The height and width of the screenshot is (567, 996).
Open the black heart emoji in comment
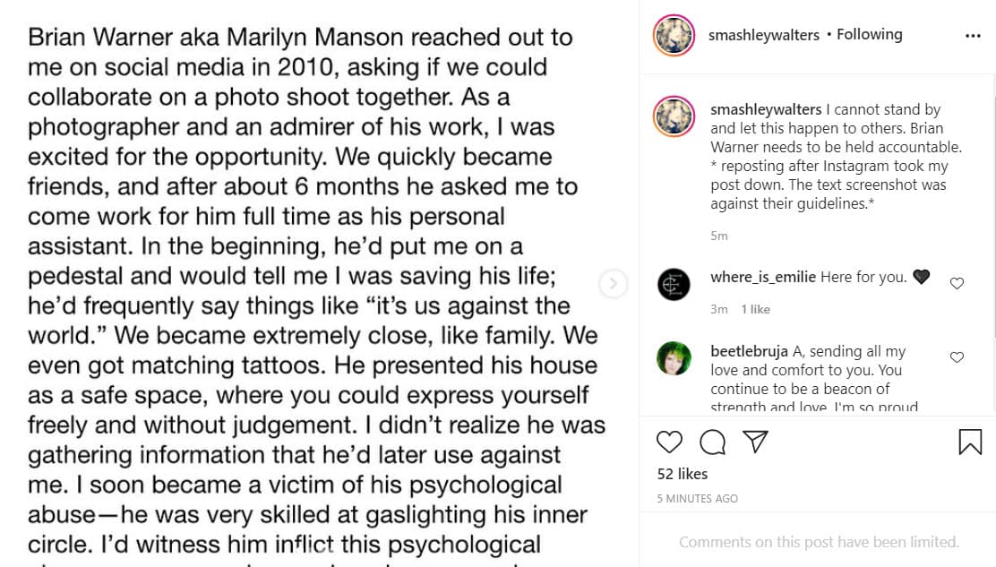tap(921, 277)
